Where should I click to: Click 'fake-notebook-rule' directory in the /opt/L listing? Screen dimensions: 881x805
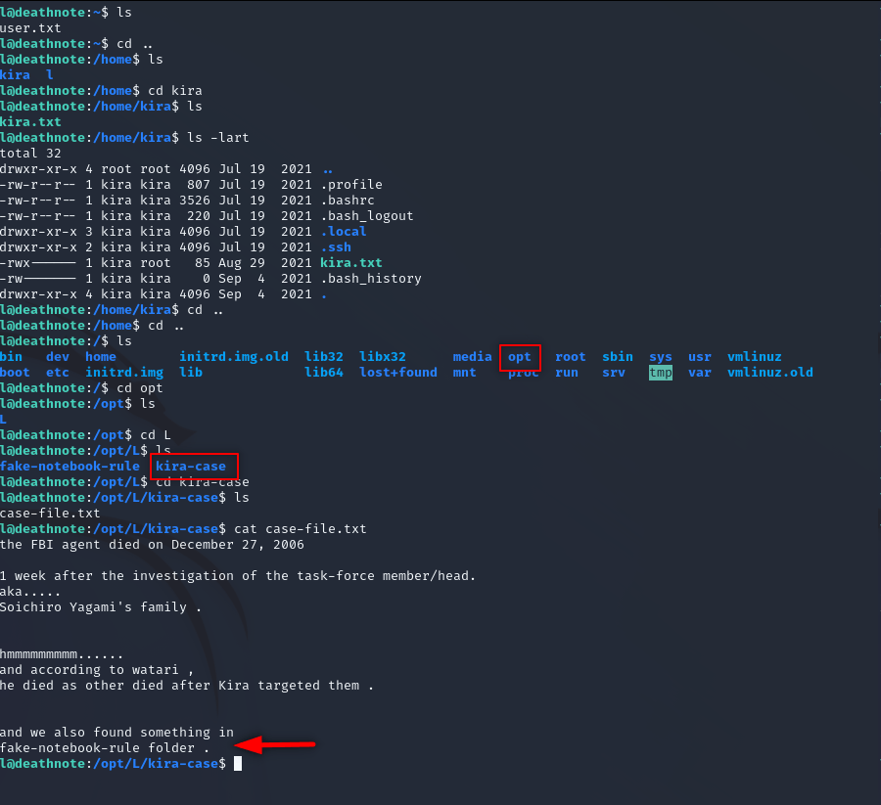pos(70,466)
